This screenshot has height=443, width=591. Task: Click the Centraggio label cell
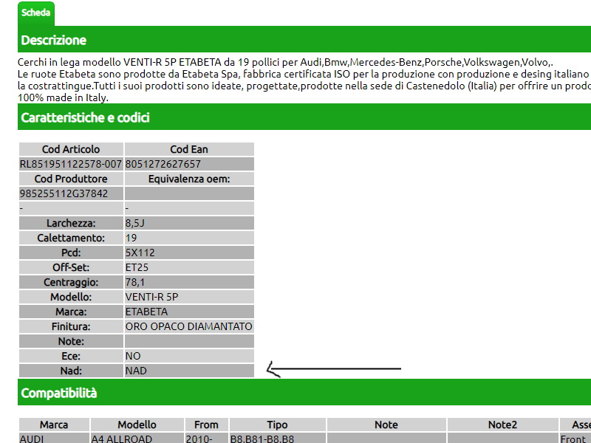pyautogui.click(x=71, y=282)
